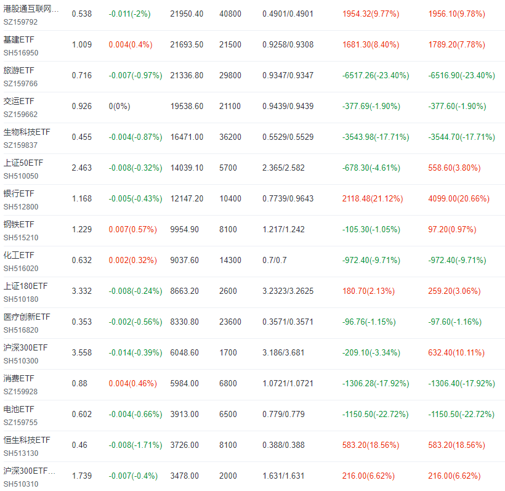Select code SZ159755
The height and width of the screenshot is (491, 505).
20,423
